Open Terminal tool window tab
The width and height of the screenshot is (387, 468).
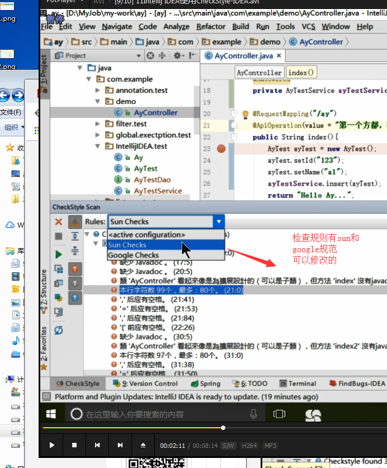(298, 384)
